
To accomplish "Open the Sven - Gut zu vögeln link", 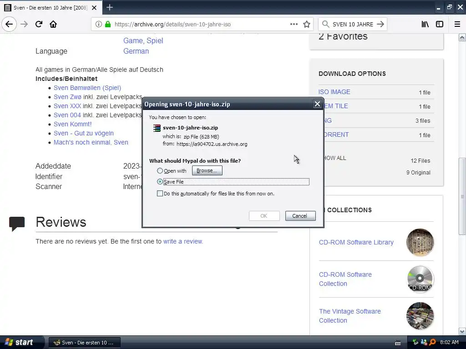I will click(x=84, y=133).
